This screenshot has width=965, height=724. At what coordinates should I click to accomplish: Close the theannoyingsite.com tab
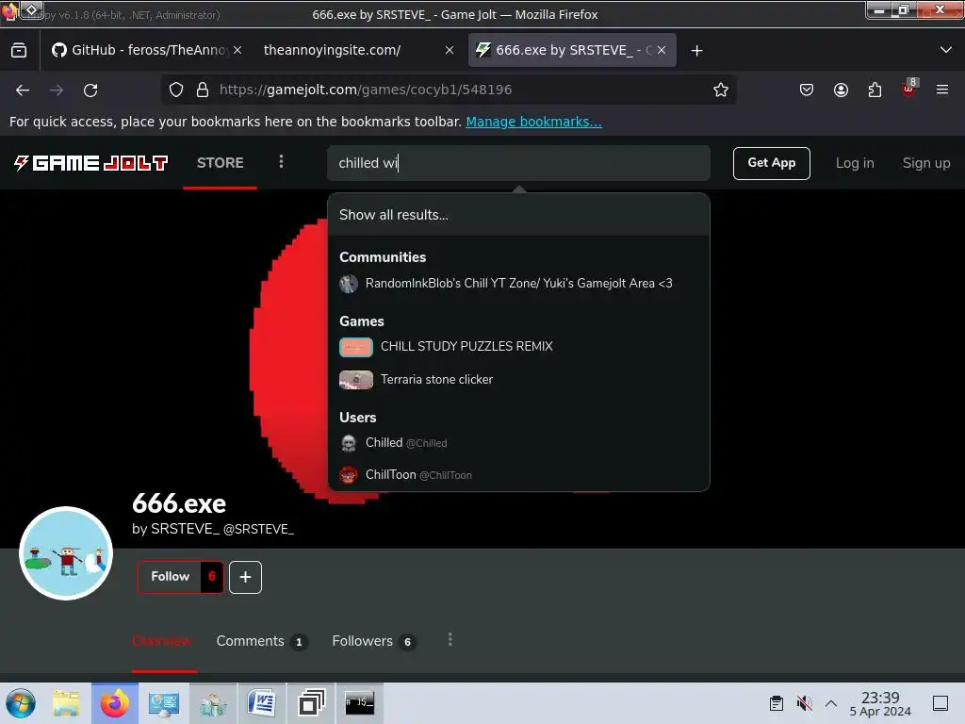click(450, 50)
